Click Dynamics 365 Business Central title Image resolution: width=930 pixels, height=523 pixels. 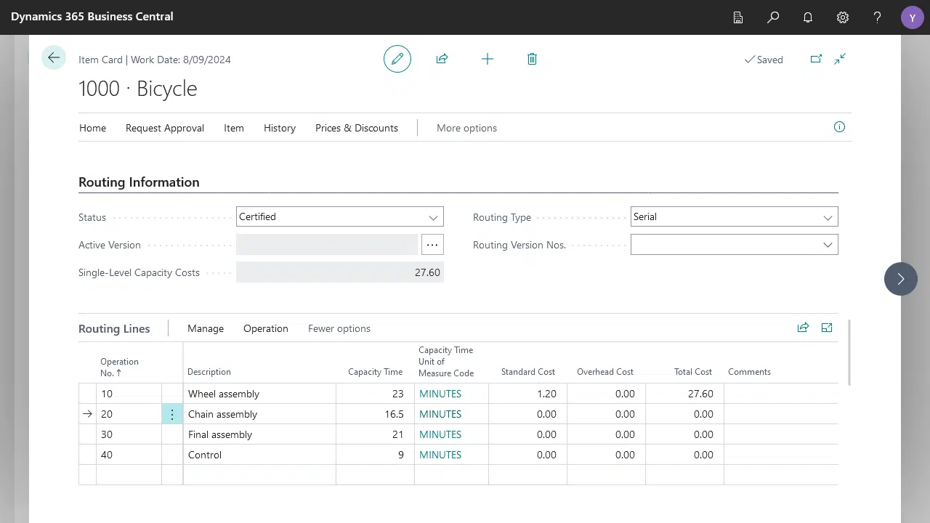(x=92, y=16)
